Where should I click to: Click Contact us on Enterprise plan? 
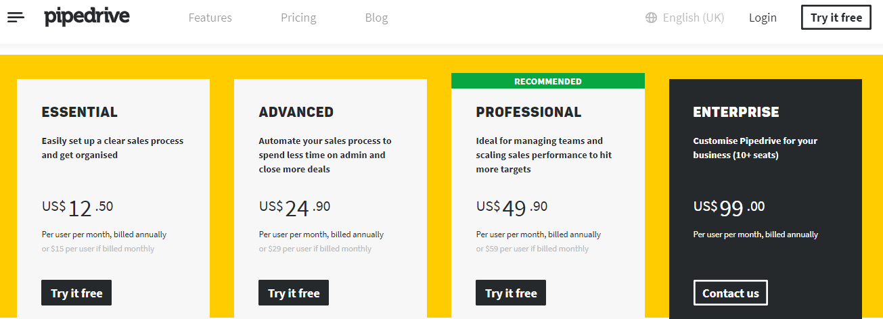coord(731,293)
